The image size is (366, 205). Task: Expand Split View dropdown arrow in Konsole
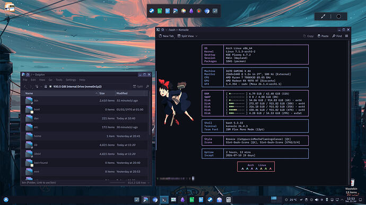[x=197, y=36]
